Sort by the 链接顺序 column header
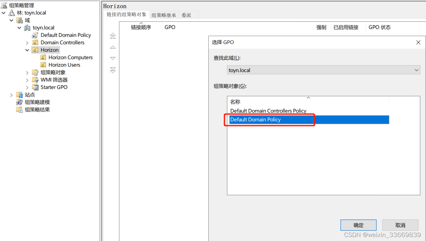 (x=141, y=27)
